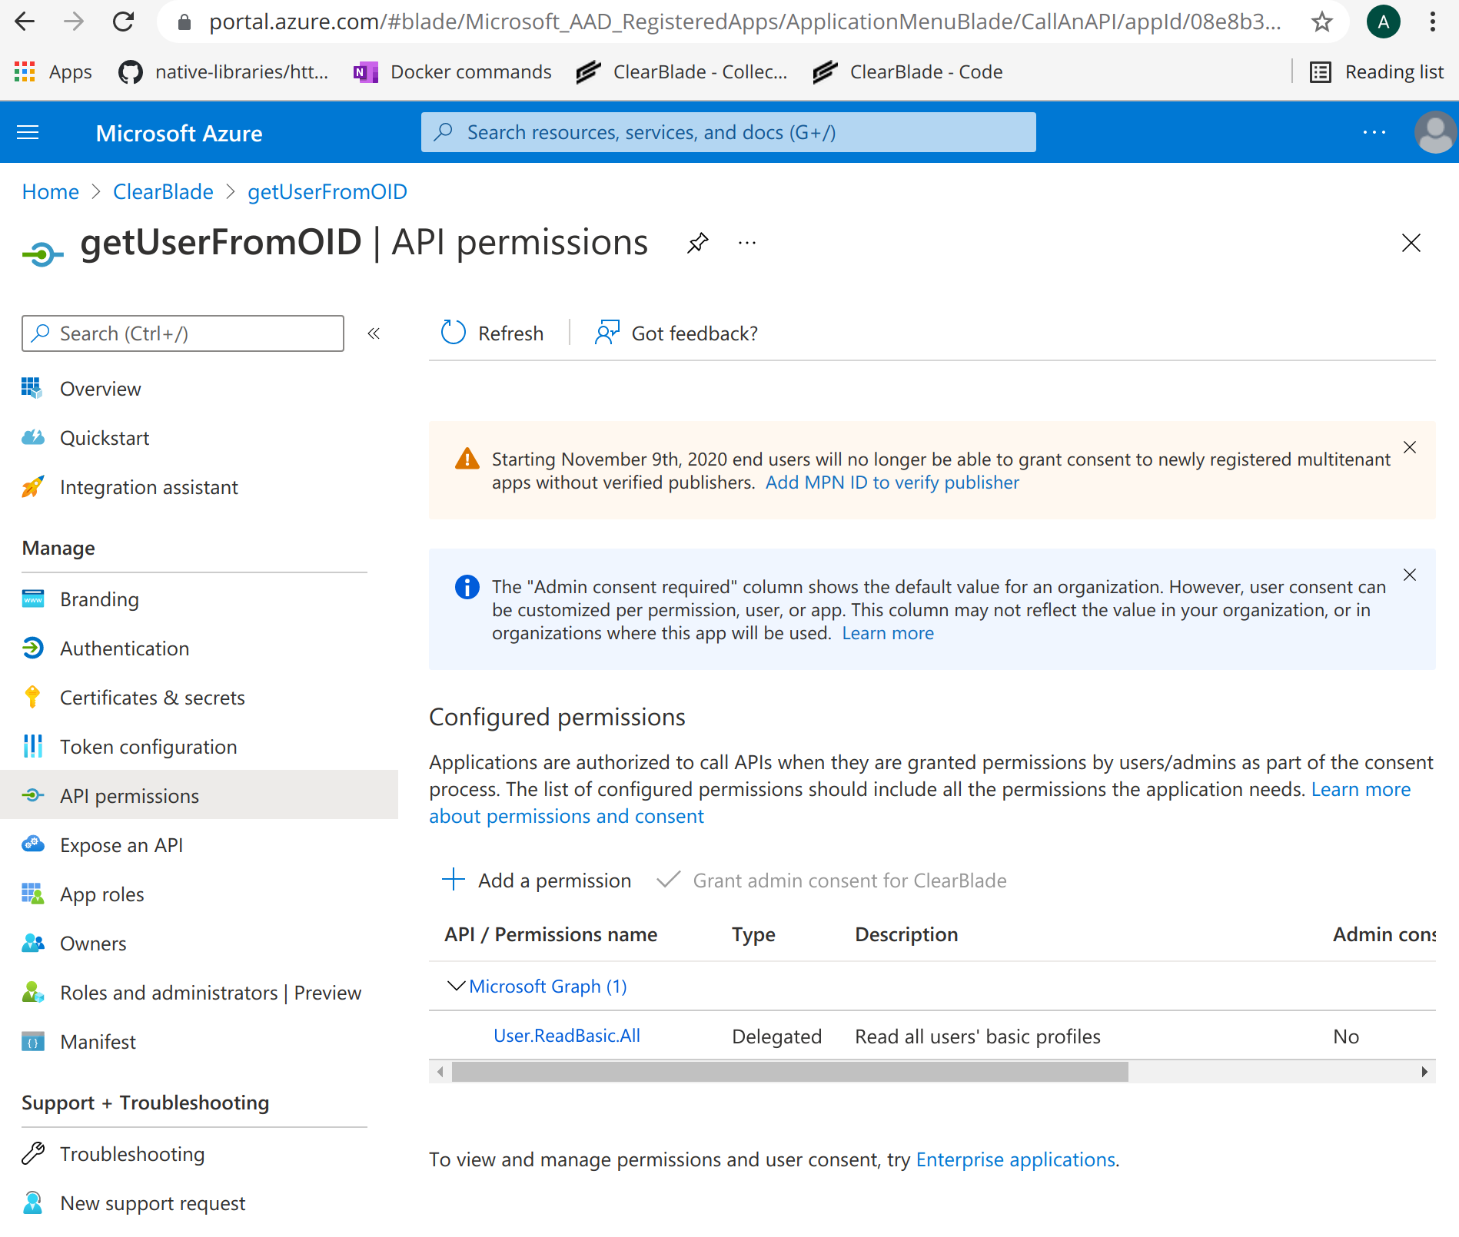1459x1237 pixels.
Task: Click Grant admin consent for ClearBlade
Action: point(832,880)
